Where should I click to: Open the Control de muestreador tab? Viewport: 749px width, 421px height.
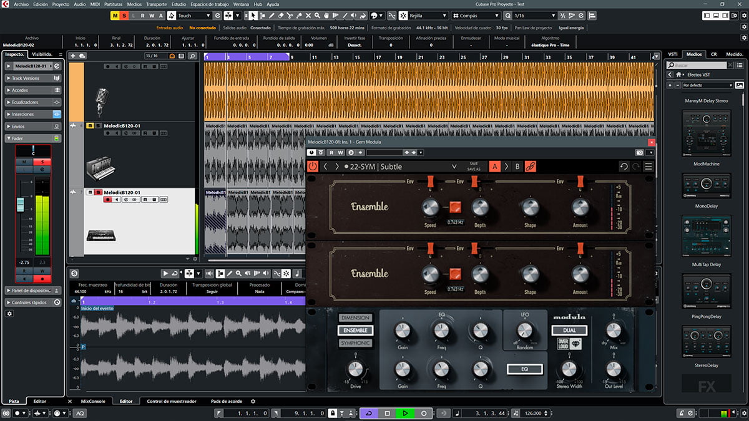tap(172, 401)
